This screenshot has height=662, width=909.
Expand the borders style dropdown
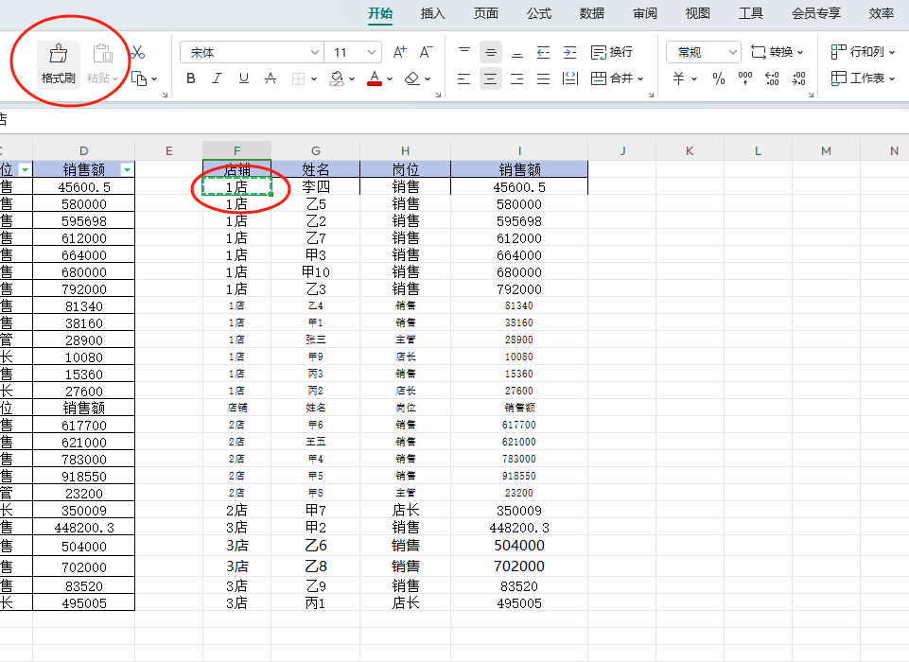tap(314, 78)
